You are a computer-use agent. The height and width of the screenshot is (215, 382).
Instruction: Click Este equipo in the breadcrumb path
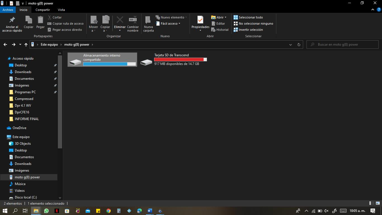[49, 45]
